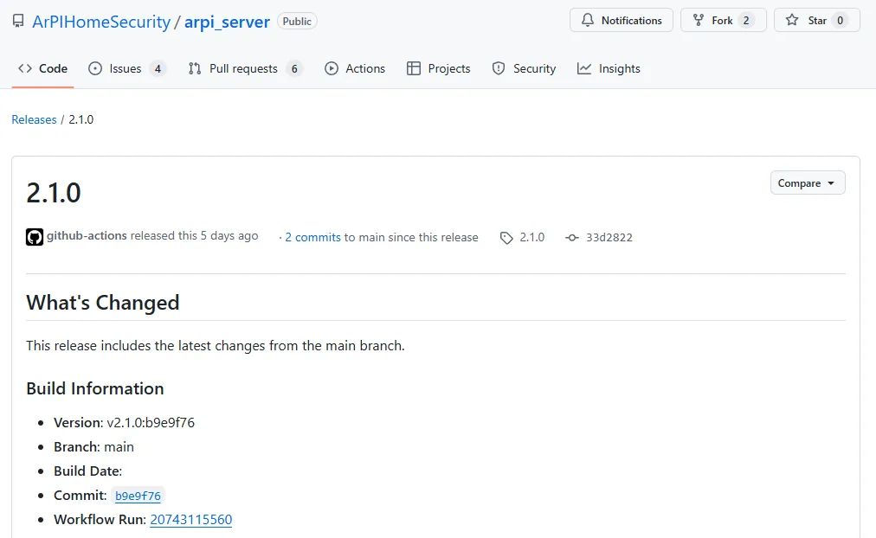Open the ArPIHomeSecurity organization link
This screenshot has height=538, width=876.
pos(101,22)
